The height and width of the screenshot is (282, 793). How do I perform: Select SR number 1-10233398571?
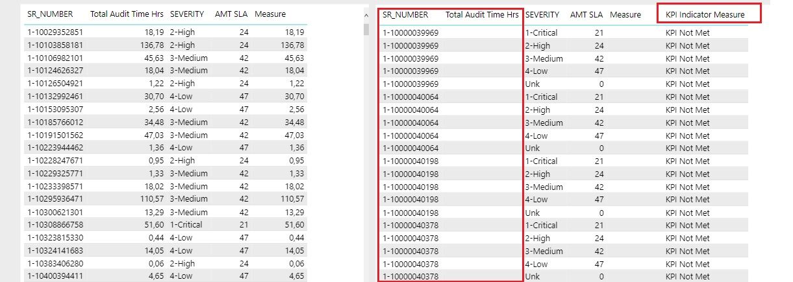[x=55, y=186]
